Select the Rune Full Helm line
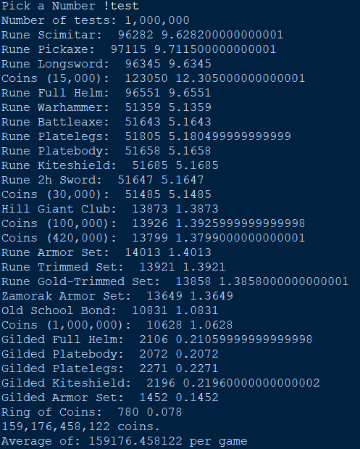360x449 pixels. coord(106,93)
